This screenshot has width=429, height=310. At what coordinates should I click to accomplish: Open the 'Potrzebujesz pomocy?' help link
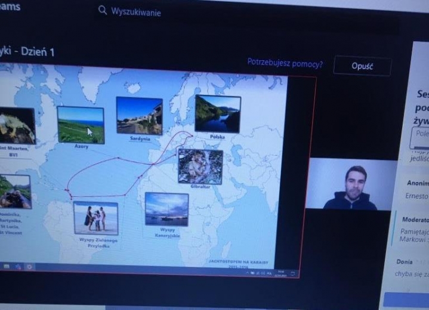tap(285, 63)
